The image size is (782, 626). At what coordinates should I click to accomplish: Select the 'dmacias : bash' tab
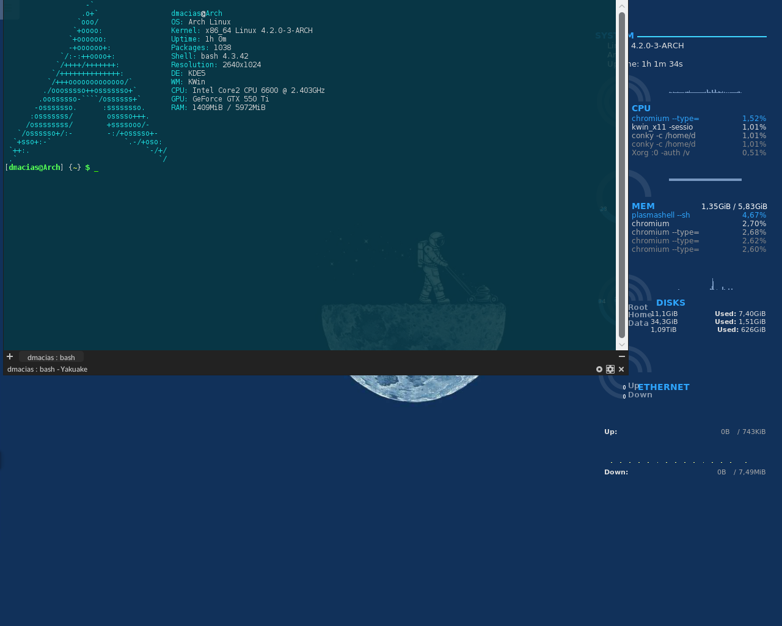pos(51,357)
